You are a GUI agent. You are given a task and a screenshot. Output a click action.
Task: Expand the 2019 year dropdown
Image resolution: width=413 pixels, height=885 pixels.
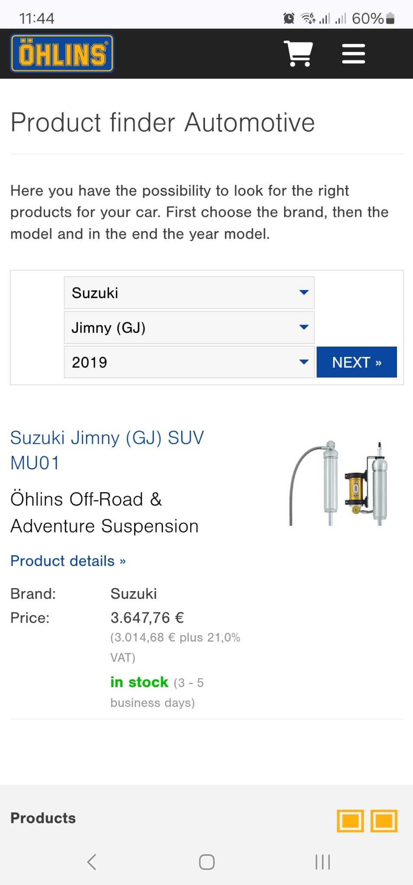point(189,362)
